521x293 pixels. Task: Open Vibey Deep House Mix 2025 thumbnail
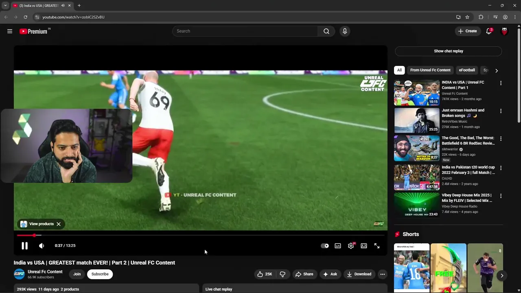[x=417, y=205]
